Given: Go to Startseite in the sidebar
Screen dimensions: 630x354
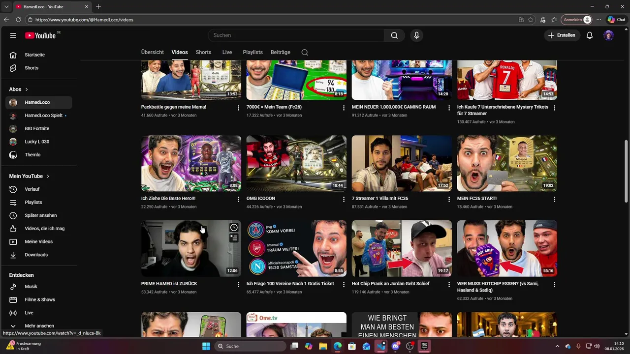Looking at the screenshot, I should click(38, 55).
